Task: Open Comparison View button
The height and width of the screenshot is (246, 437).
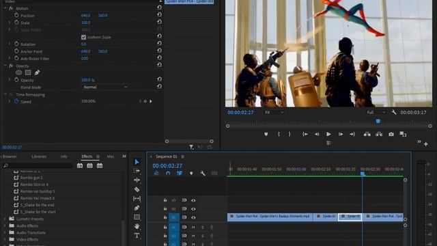Action: 403,134
